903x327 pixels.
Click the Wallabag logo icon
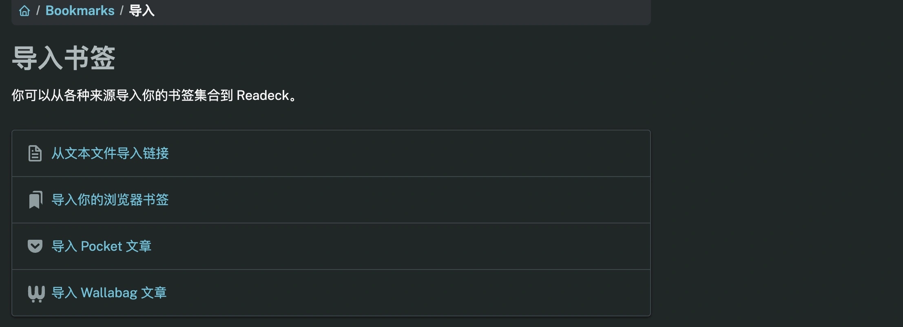[x=36, y=294]
